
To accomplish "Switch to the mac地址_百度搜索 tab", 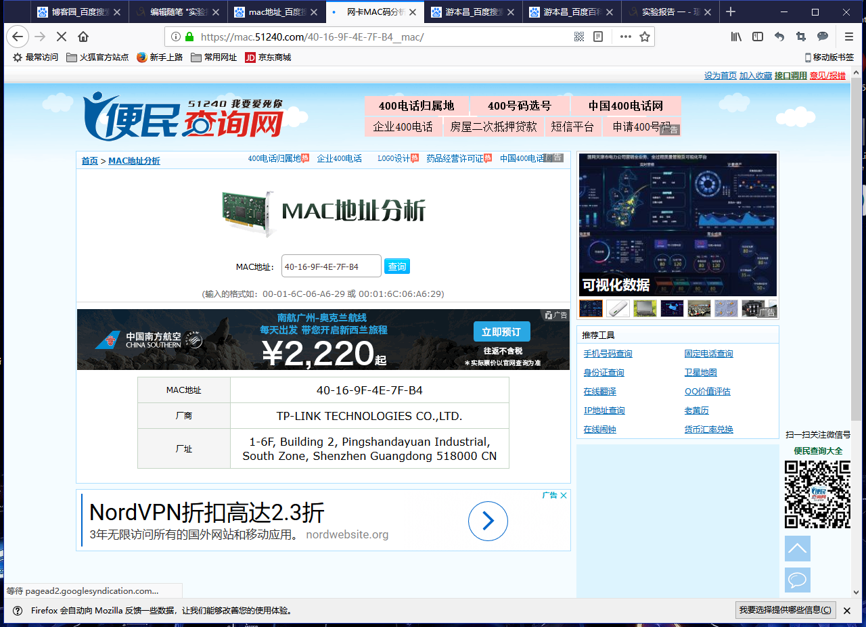I will pyautogui.click(x=276, y=12).
